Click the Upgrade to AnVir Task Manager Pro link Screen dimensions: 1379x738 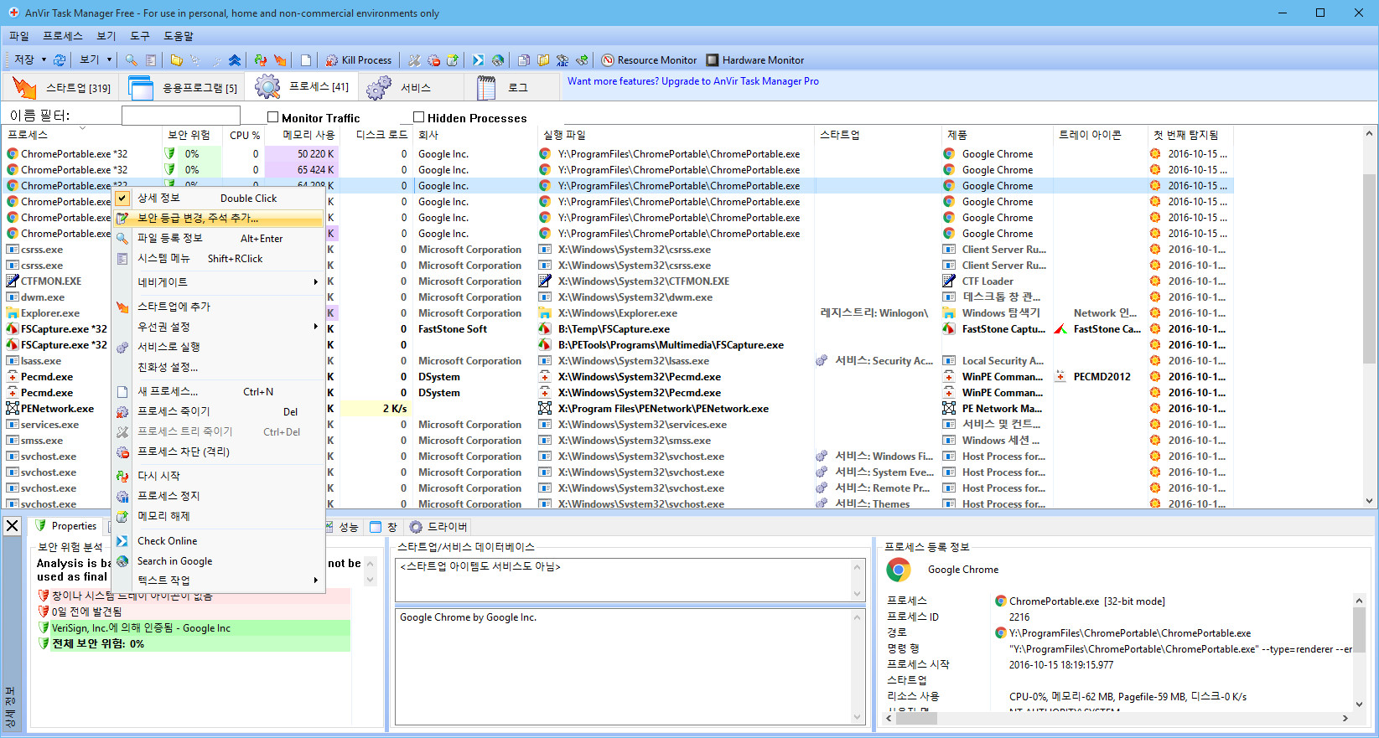tap(693, 81)
